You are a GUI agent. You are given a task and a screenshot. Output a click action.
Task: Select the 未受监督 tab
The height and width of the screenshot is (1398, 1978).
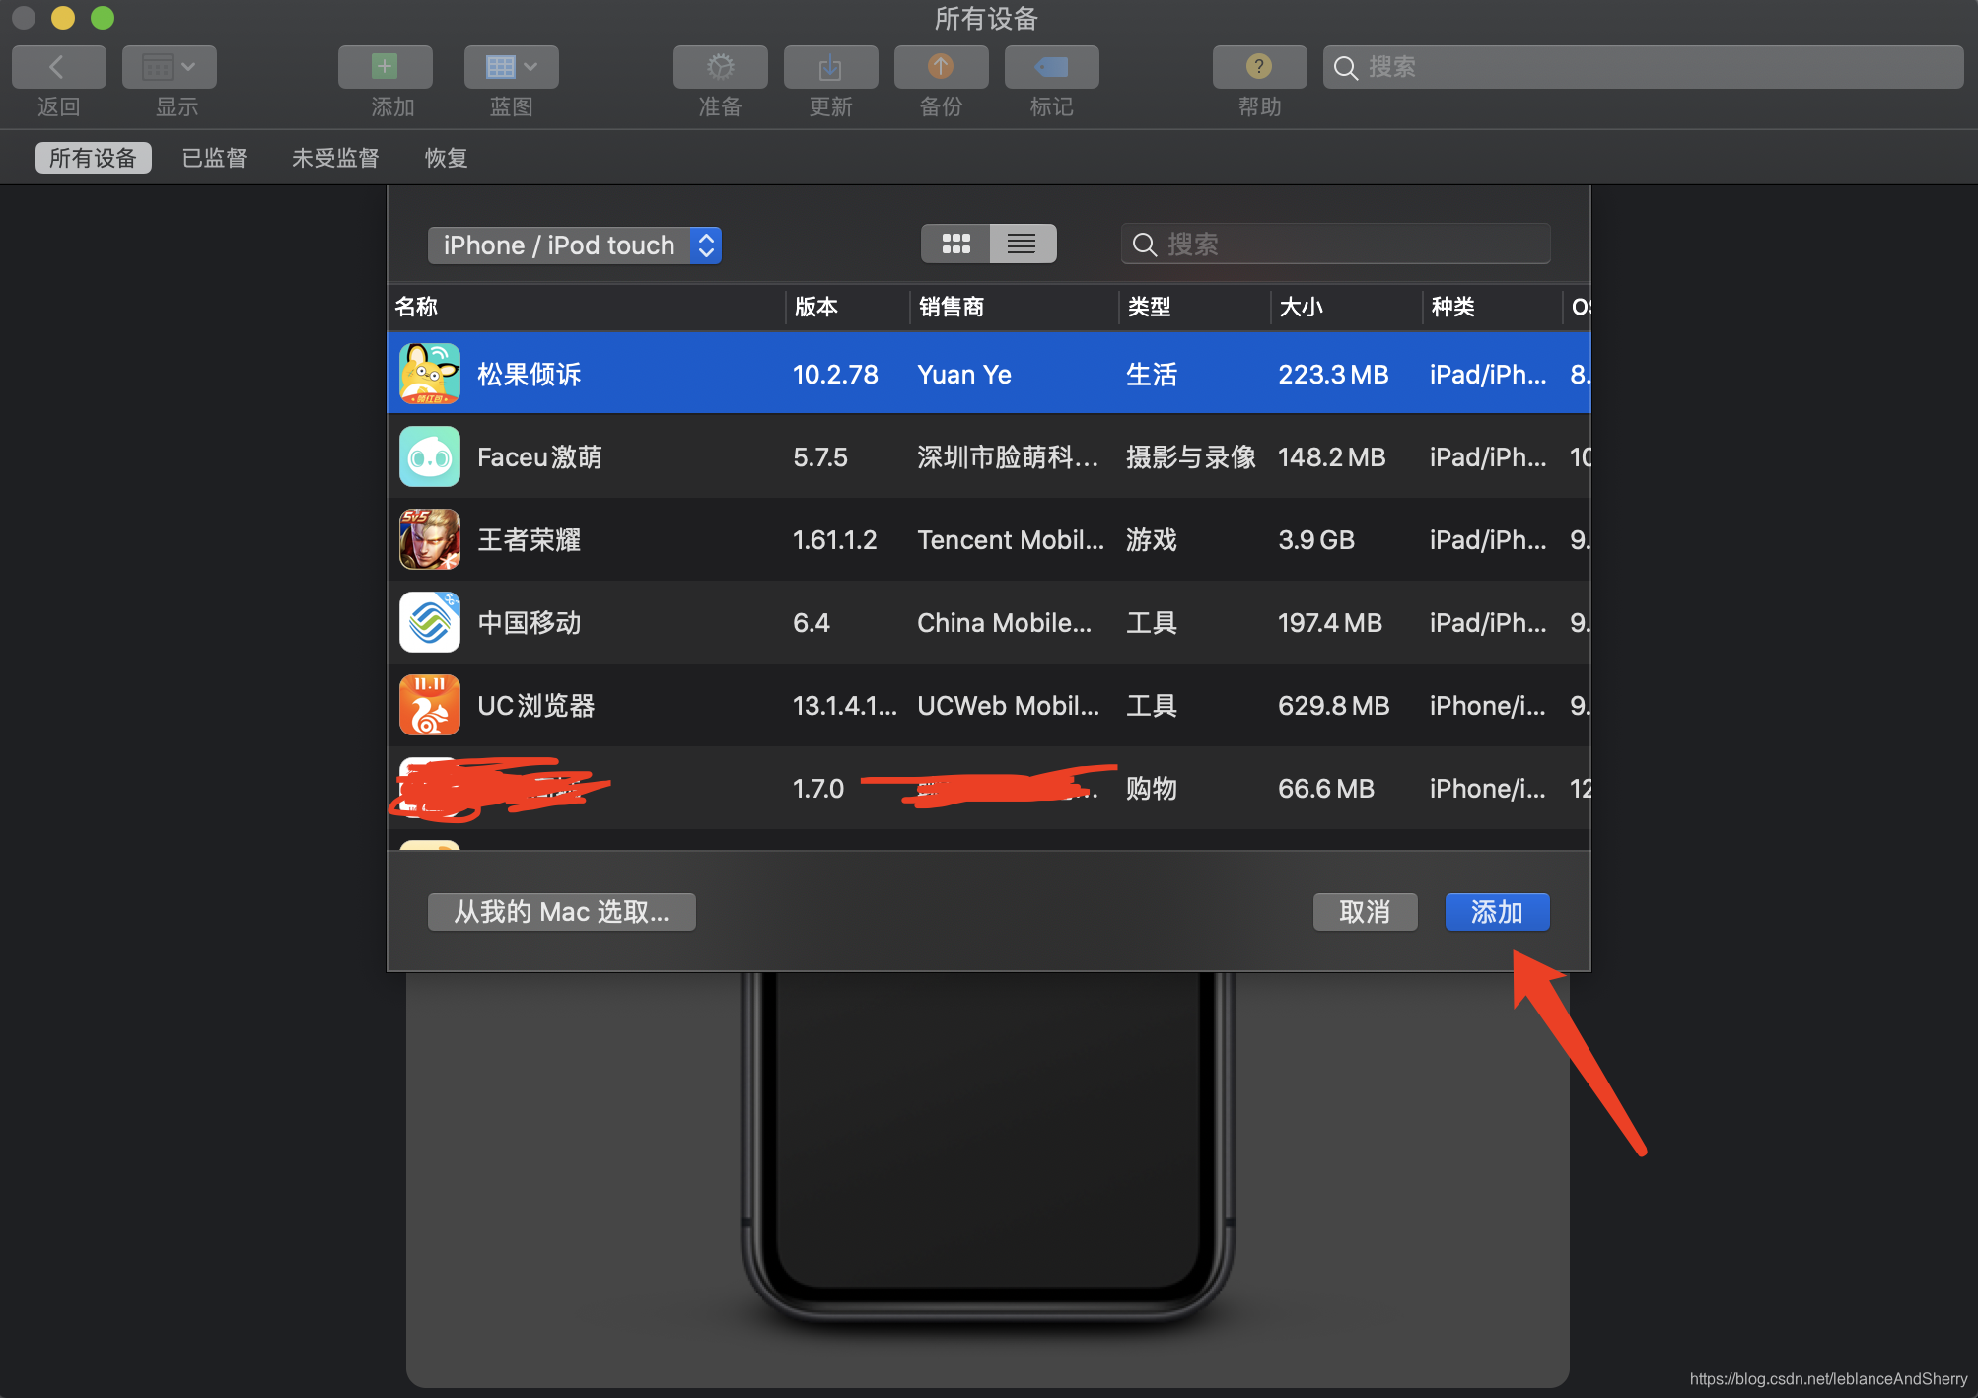335,158
